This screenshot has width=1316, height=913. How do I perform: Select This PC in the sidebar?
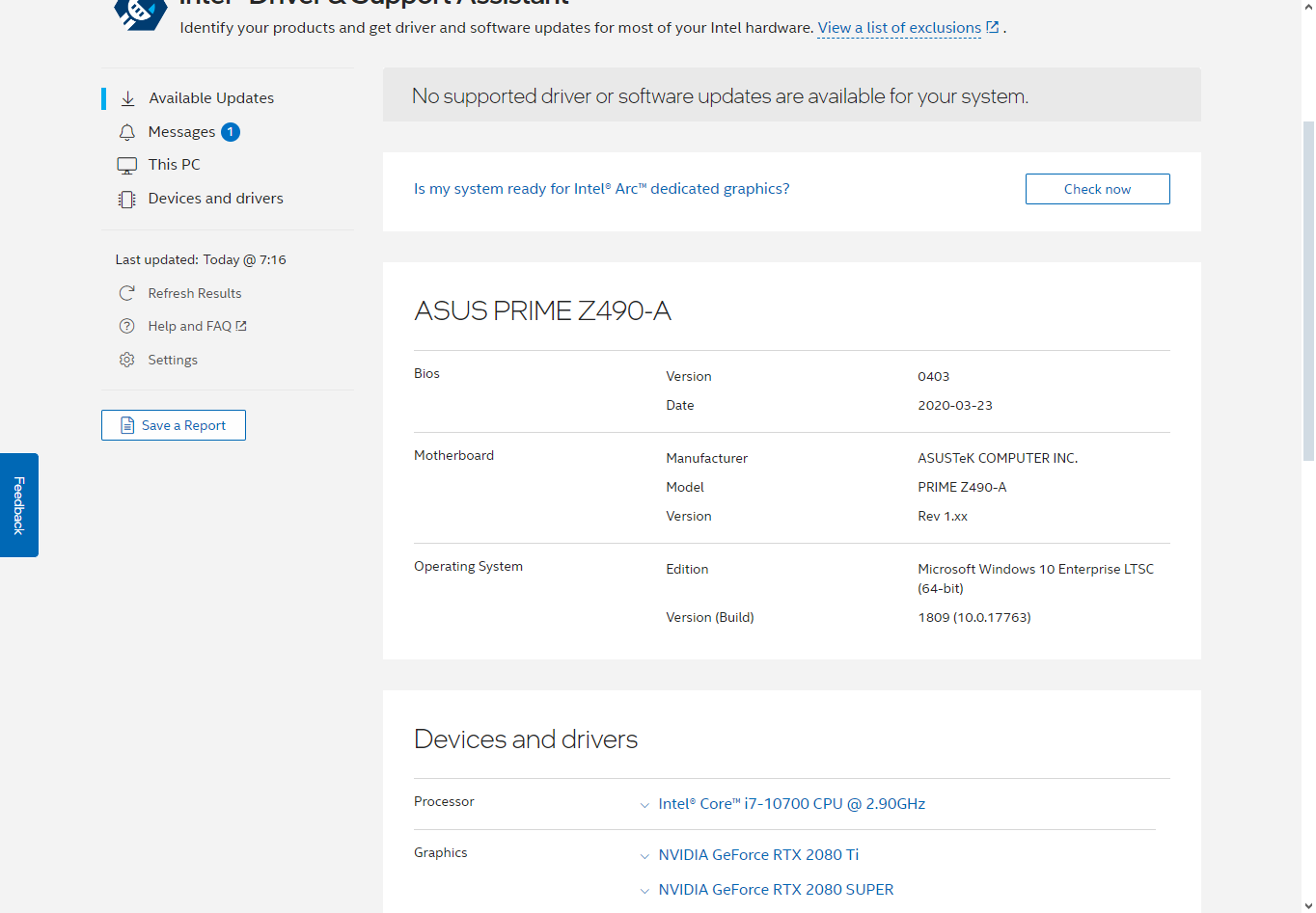175,165
